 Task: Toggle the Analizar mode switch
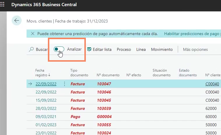point(59,49)
